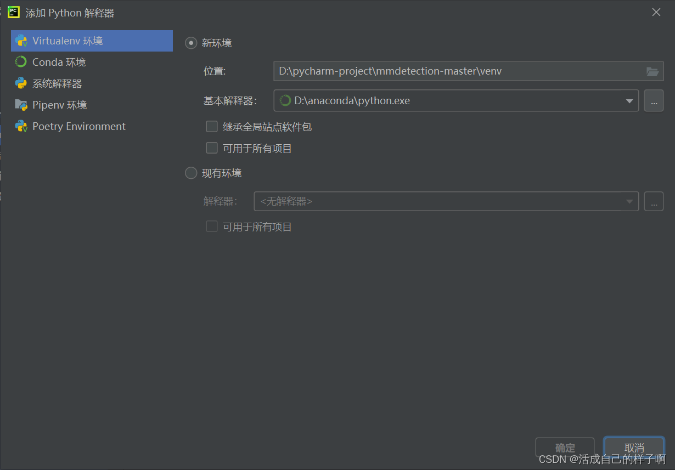
Task: Select Virtualenv 环境 in the sidebar
Action: 92,41
